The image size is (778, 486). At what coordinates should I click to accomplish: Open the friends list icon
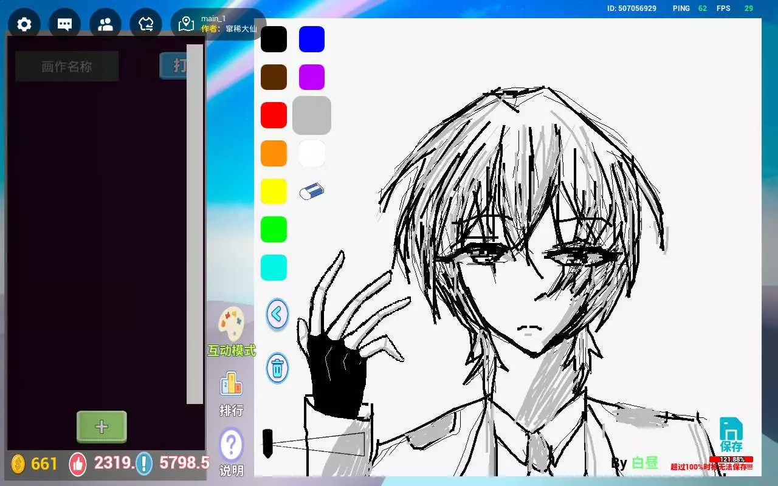coord(105,24)
